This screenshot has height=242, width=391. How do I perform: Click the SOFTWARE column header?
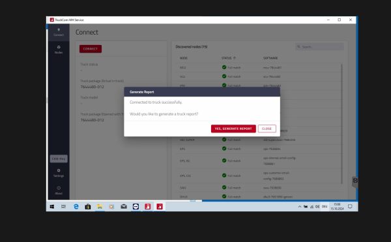[270, 58]
